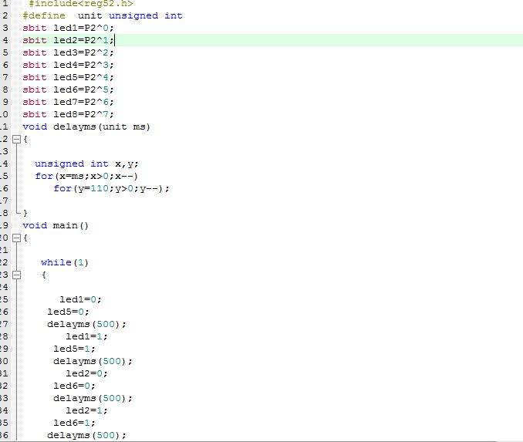Click the 'void main()' line
The width and height of the screenshot is (523, 442).
coord(56,225)
